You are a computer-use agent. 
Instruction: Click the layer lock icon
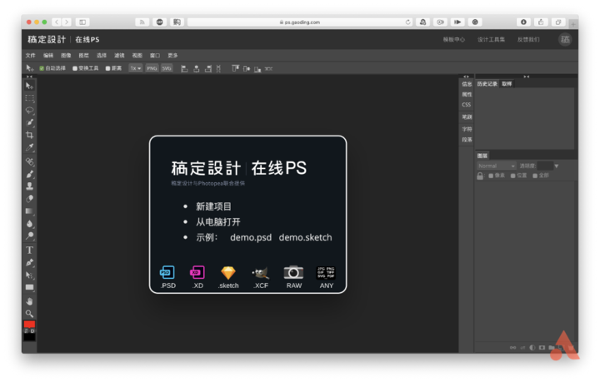(480, 176)
